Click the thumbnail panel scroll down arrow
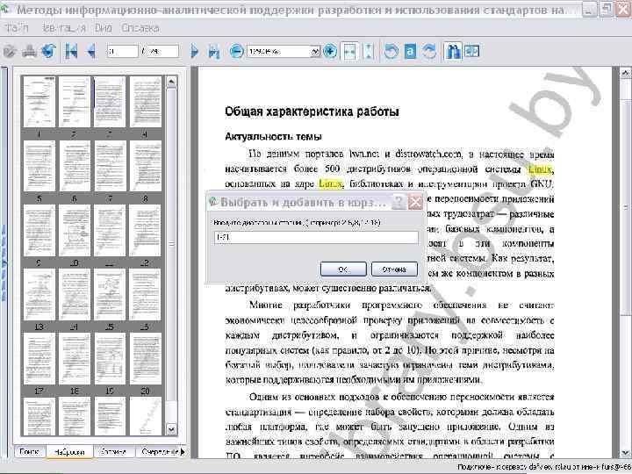The width and height of the screenshot is (632, 474). click(171, 429)
